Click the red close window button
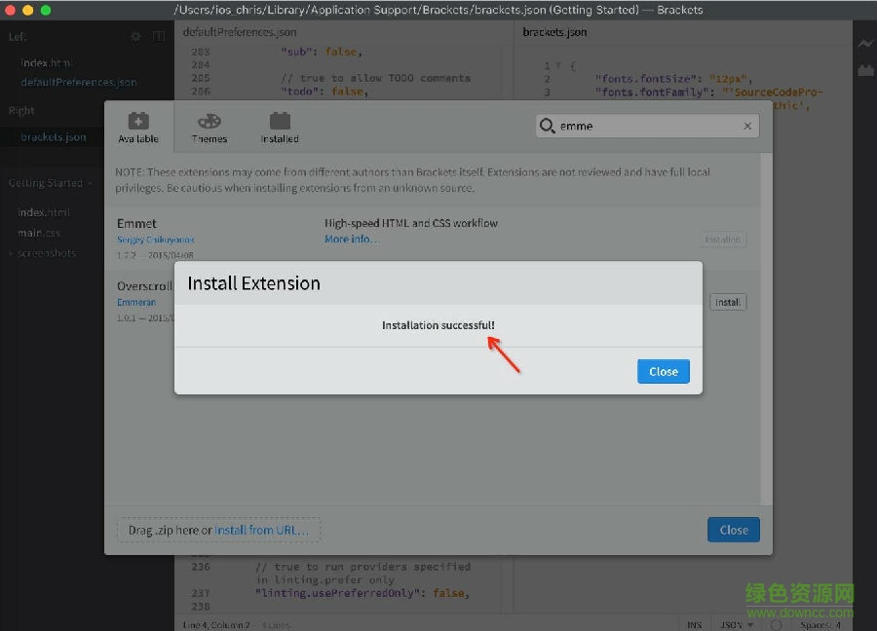The height and width of the screenshot is (631, 877). [x=10, y=10]
